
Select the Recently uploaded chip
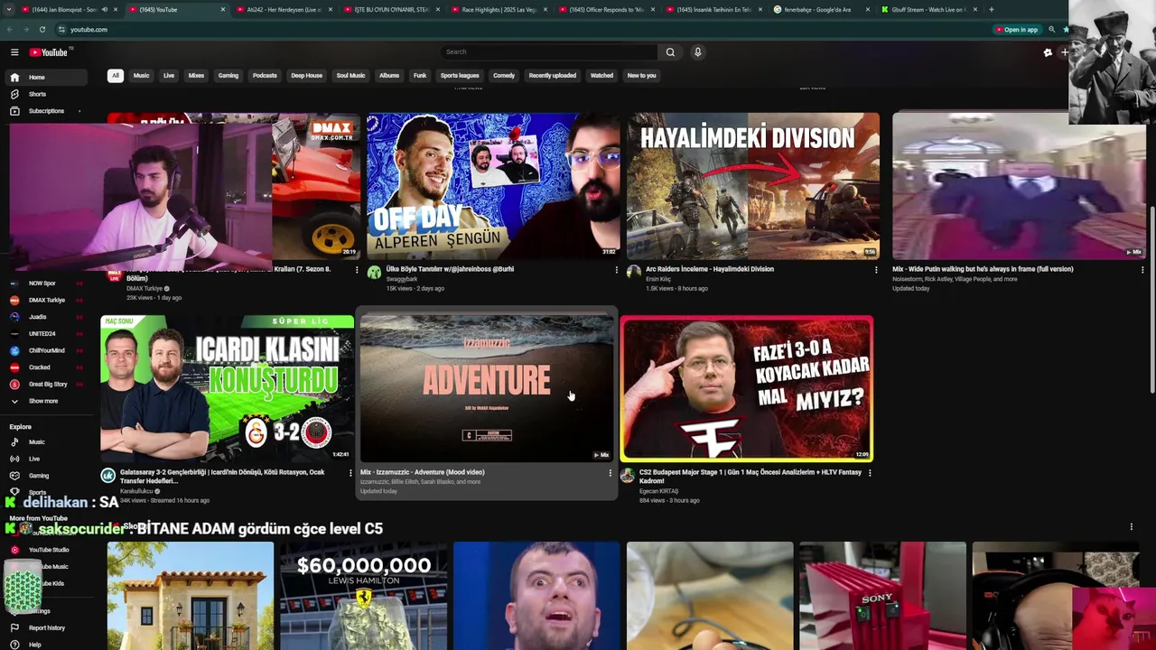(x=552, y=76)
